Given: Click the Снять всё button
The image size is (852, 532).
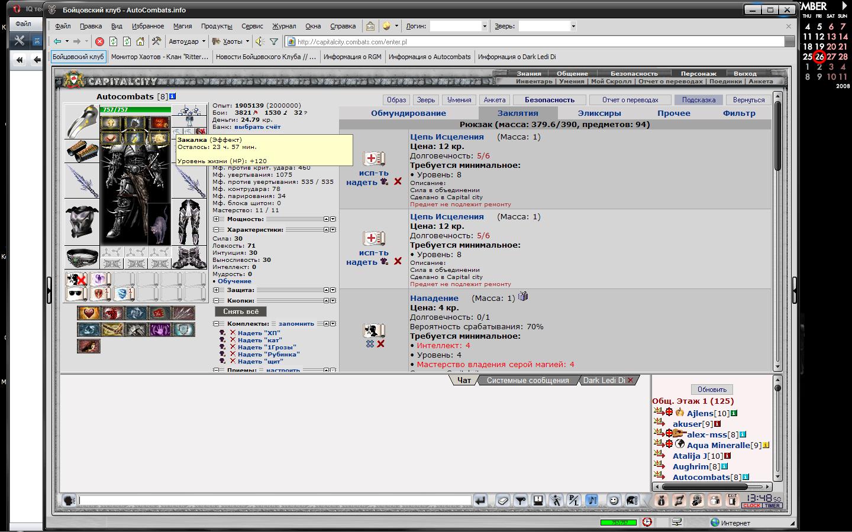Looking at the screenshot, I should tap(241, 312).
